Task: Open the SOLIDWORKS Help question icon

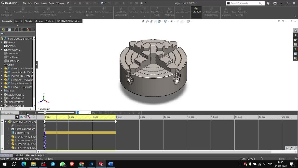Action: pyautogui.click(x=275, y=3)
